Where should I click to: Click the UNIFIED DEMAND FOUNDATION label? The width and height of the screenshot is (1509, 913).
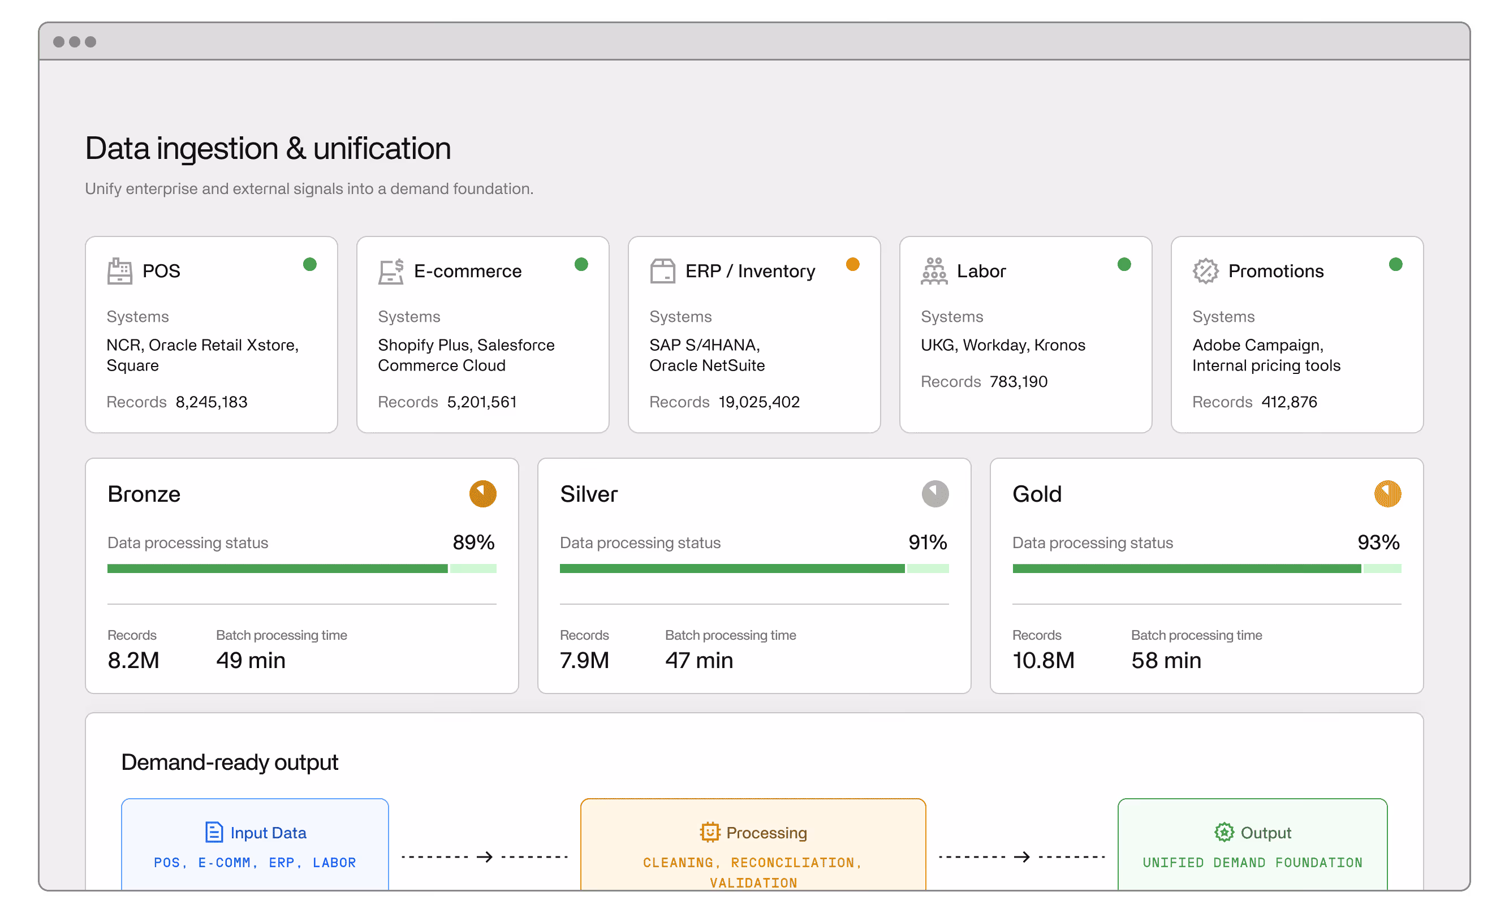pos(1252,862)
